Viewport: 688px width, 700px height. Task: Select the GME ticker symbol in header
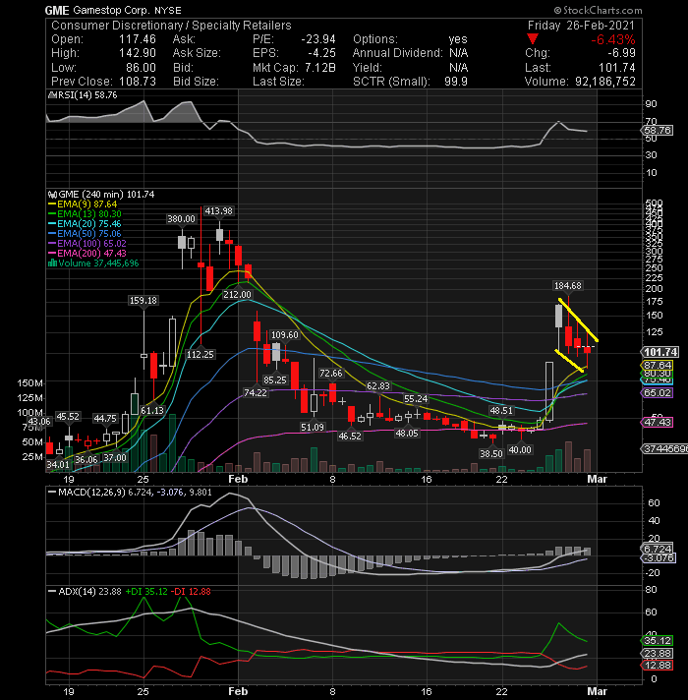[x=57, y=10]
